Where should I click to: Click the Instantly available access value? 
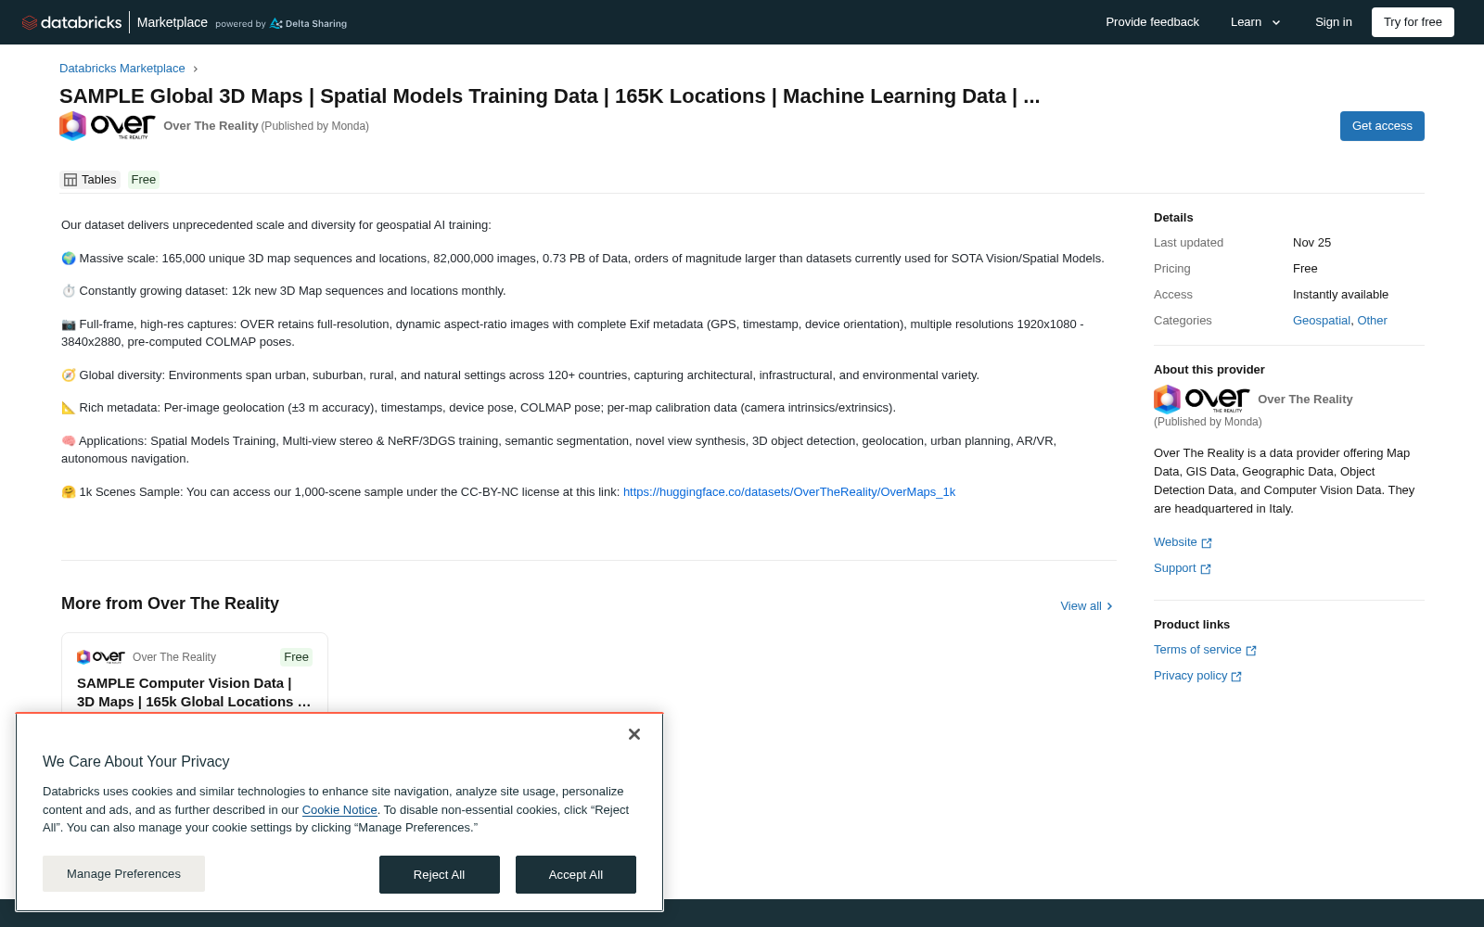1340,295
